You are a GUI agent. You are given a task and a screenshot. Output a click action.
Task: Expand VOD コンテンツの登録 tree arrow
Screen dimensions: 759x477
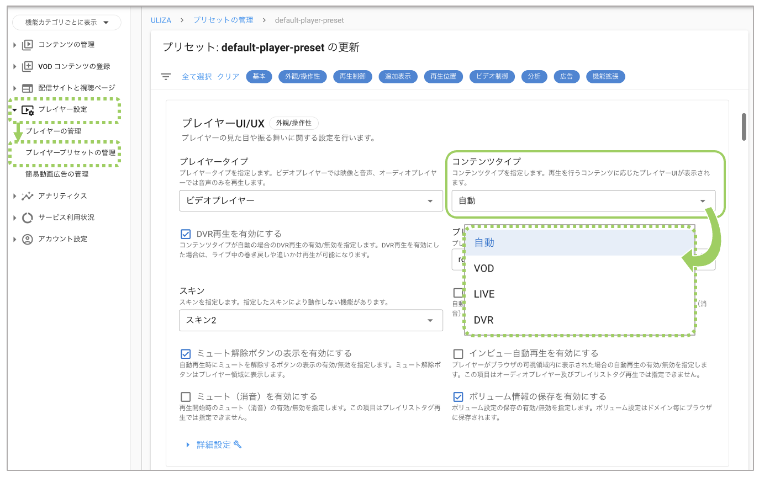(x=15, y=66)
